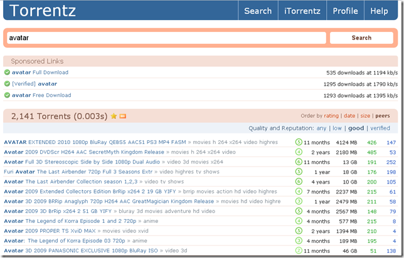Click rating circle for Furi Avatar row
The height and width of the screenshot is (258, 404).
pyautogui.click(x=299, y=172)
